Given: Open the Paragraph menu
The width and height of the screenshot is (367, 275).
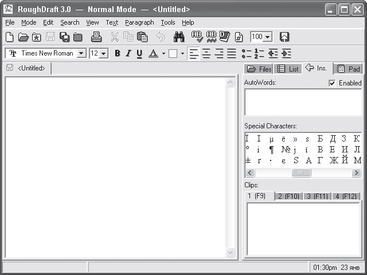Looking at the screenshot, I should 139,22.
